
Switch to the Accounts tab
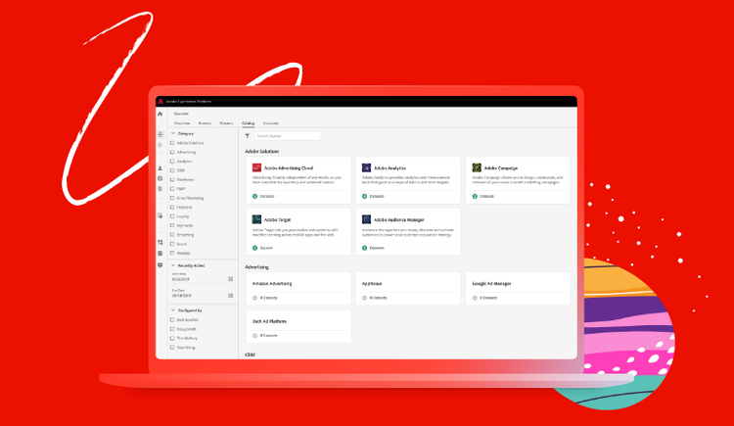pyautogui.click(x=271, y=123)
